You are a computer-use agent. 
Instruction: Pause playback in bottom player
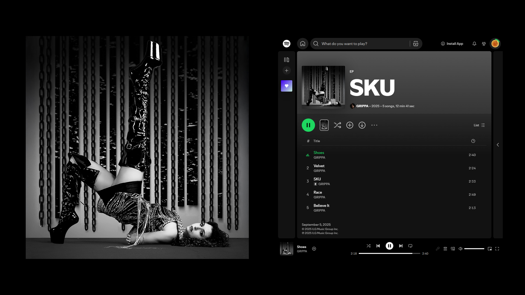click(x=389, y=246)
